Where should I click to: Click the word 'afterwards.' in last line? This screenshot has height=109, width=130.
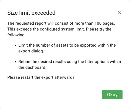coord(65,77)
